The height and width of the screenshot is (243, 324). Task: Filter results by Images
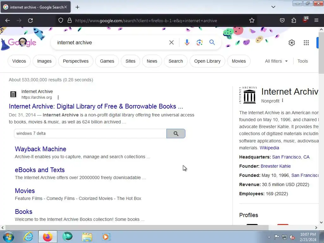coord(44,61)
